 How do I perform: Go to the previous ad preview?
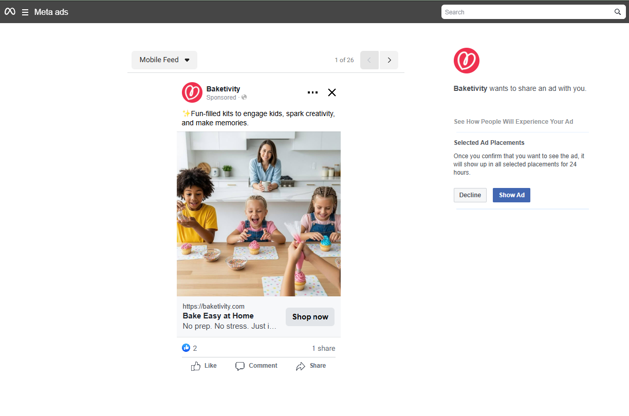tap(369, 60)
